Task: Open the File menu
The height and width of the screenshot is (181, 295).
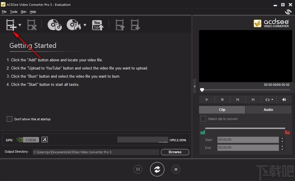Action: pyautogui.click(x=4, y=12)
